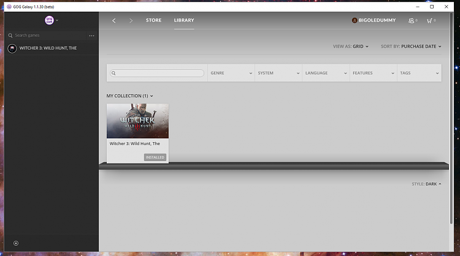Expand the GENRE filter dropdown
The height and width of the screenshot is (256, 460).
point(231,73)
